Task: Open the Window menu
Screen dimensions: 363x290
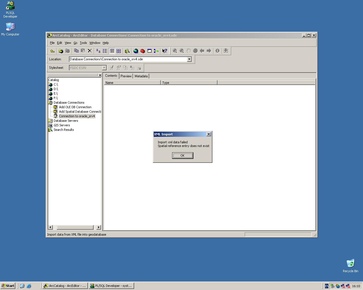Action: point(95,43)
